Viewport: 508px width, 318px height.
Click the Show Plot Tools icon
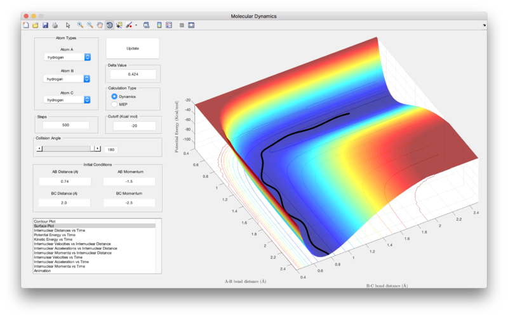point(191,25)
